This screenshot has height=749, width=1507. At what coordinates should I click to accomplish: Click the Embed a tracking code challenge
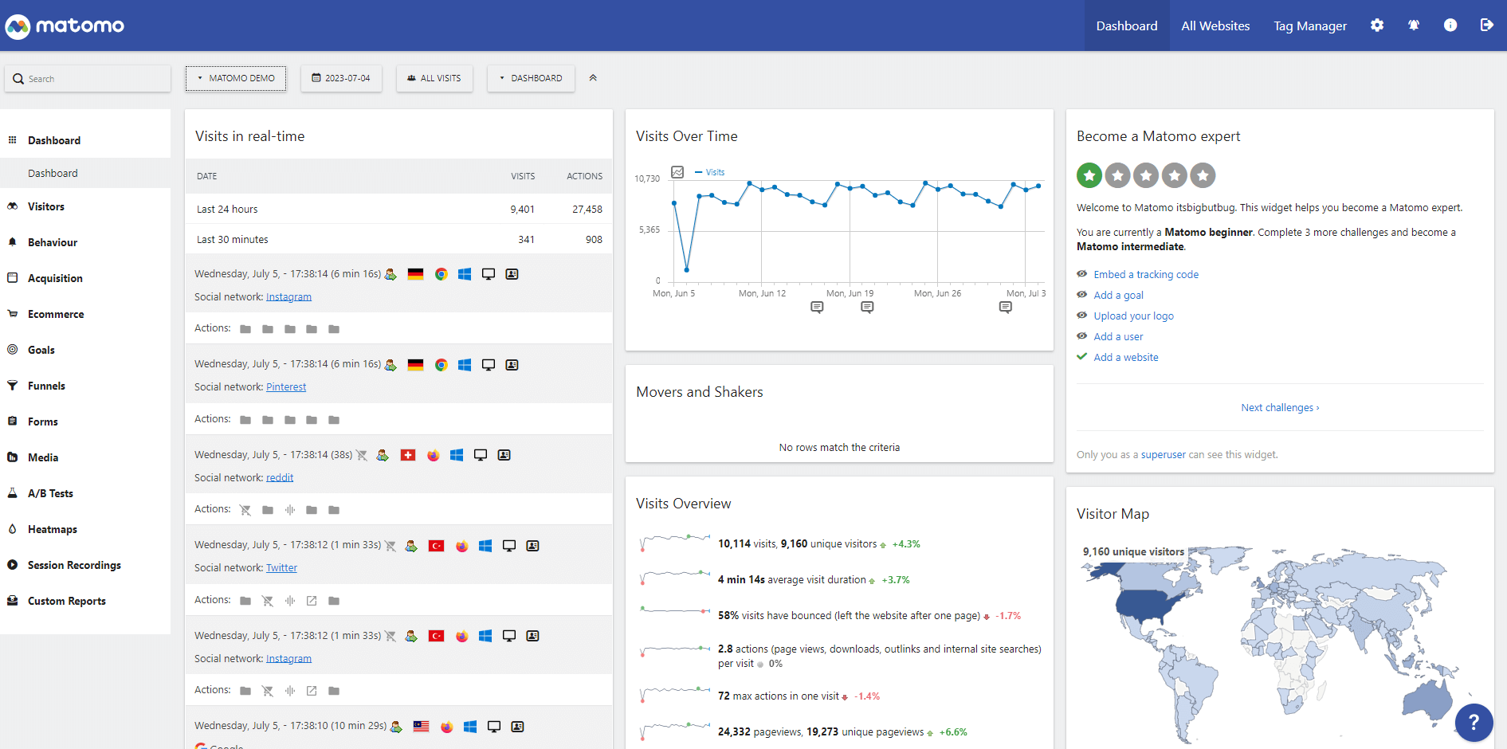[x=1145, y=274]
